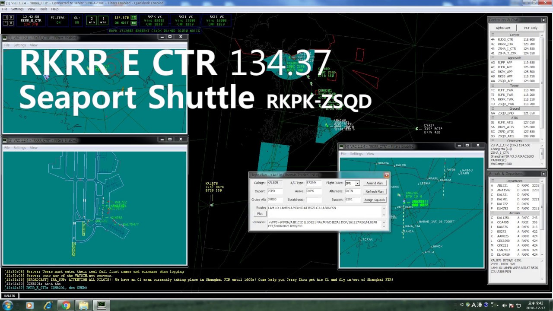Open Internet Explorer from the taskbar

48,305
